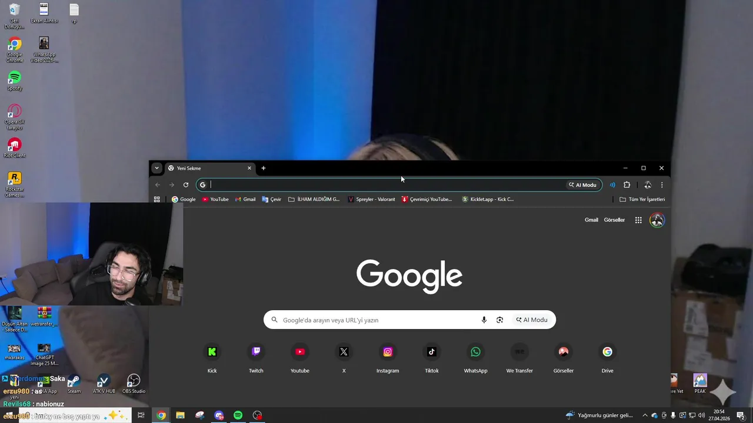Screen dimensions: 753x423
Task: Open the İLHAM ALDIĞIM G... bookmark folder
Action: tap(314, 199)
